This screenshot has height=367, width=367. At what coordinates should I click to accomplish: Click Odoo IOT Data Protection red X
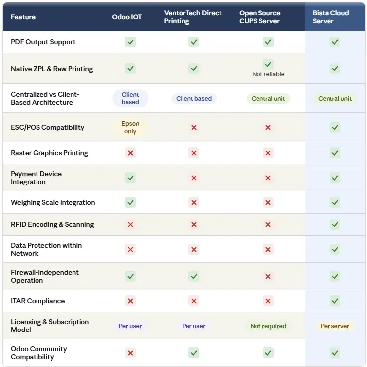[130, 249]
